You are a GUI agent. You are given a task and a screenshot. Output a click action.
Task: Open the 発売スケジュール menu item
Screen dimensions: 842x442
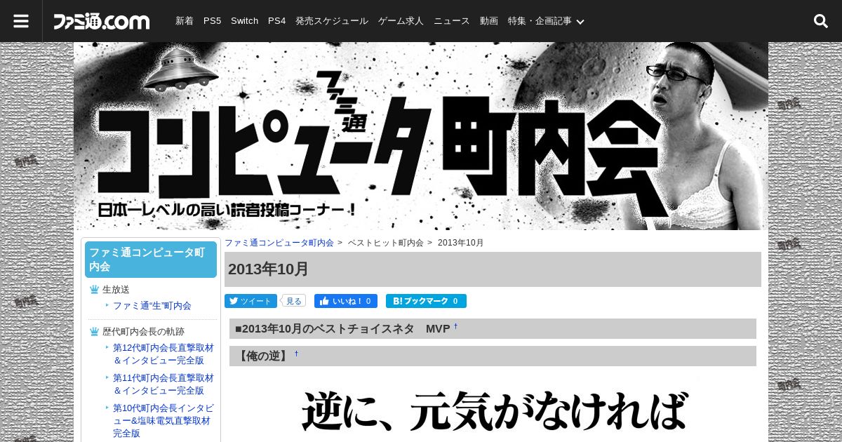point(332,21)
